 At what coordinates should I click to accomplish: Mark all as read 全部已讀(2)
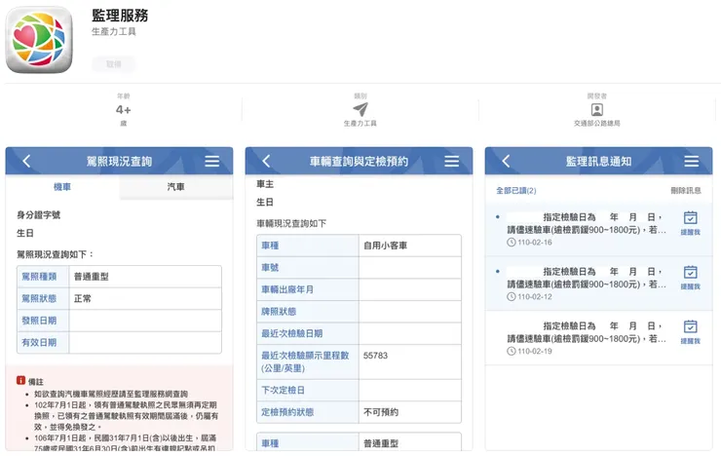(x=516, y=190)
